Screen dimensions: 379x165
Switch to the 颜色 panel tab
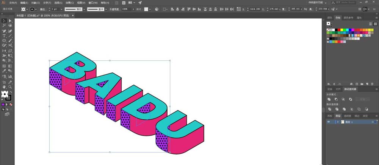330,18
